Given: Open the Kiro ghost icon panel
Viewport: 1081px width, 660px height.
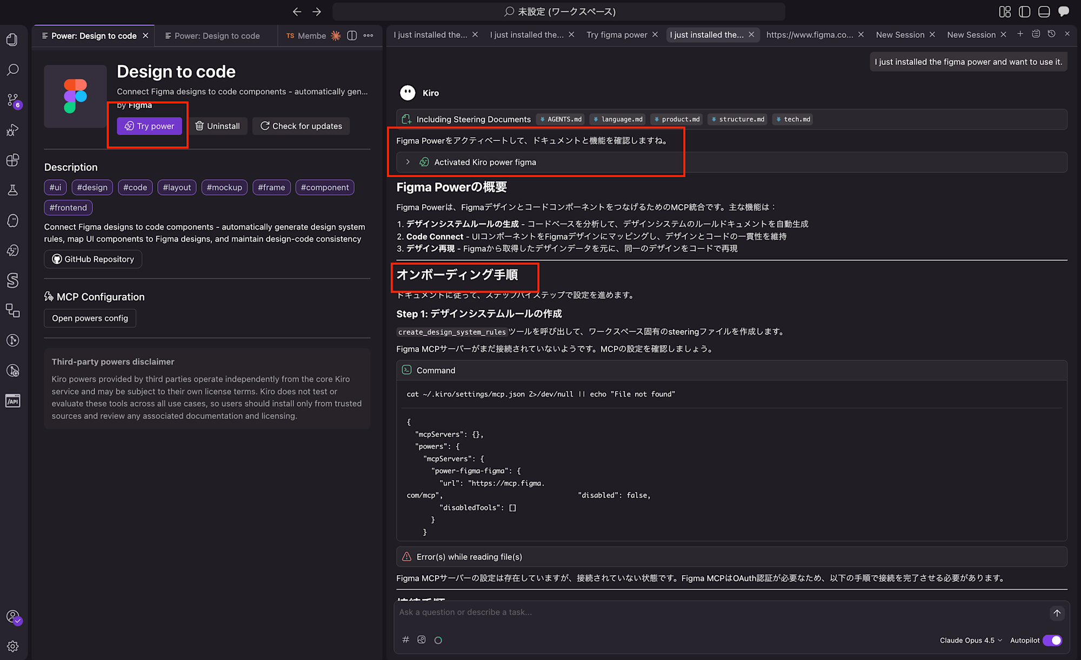Looking at the screenshot, I should click(x=12, y=220).
